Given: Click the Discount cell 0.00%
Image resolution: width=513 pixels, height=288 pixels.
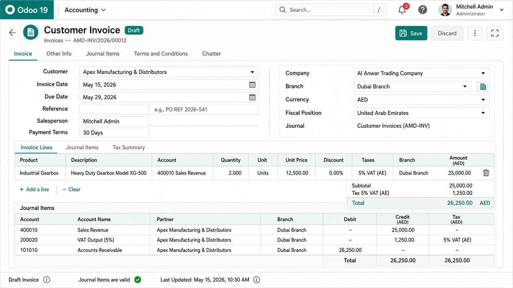Looking at the screenshot, I should [333, 173].
